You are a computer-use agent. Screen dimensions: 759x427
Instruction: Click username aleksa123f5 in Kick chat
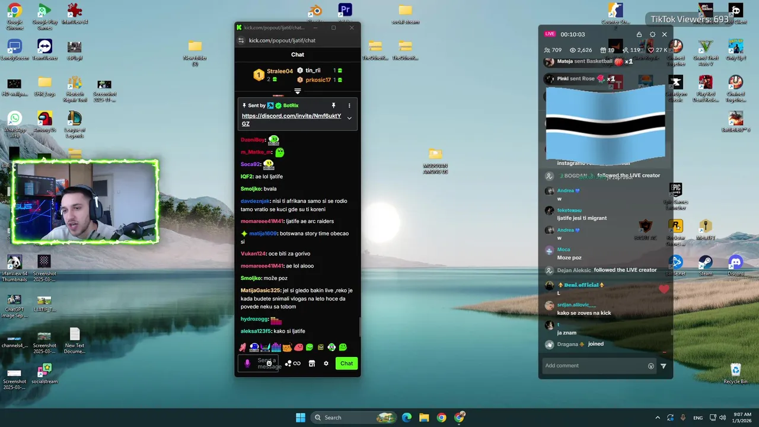click(x=256, y=332)
